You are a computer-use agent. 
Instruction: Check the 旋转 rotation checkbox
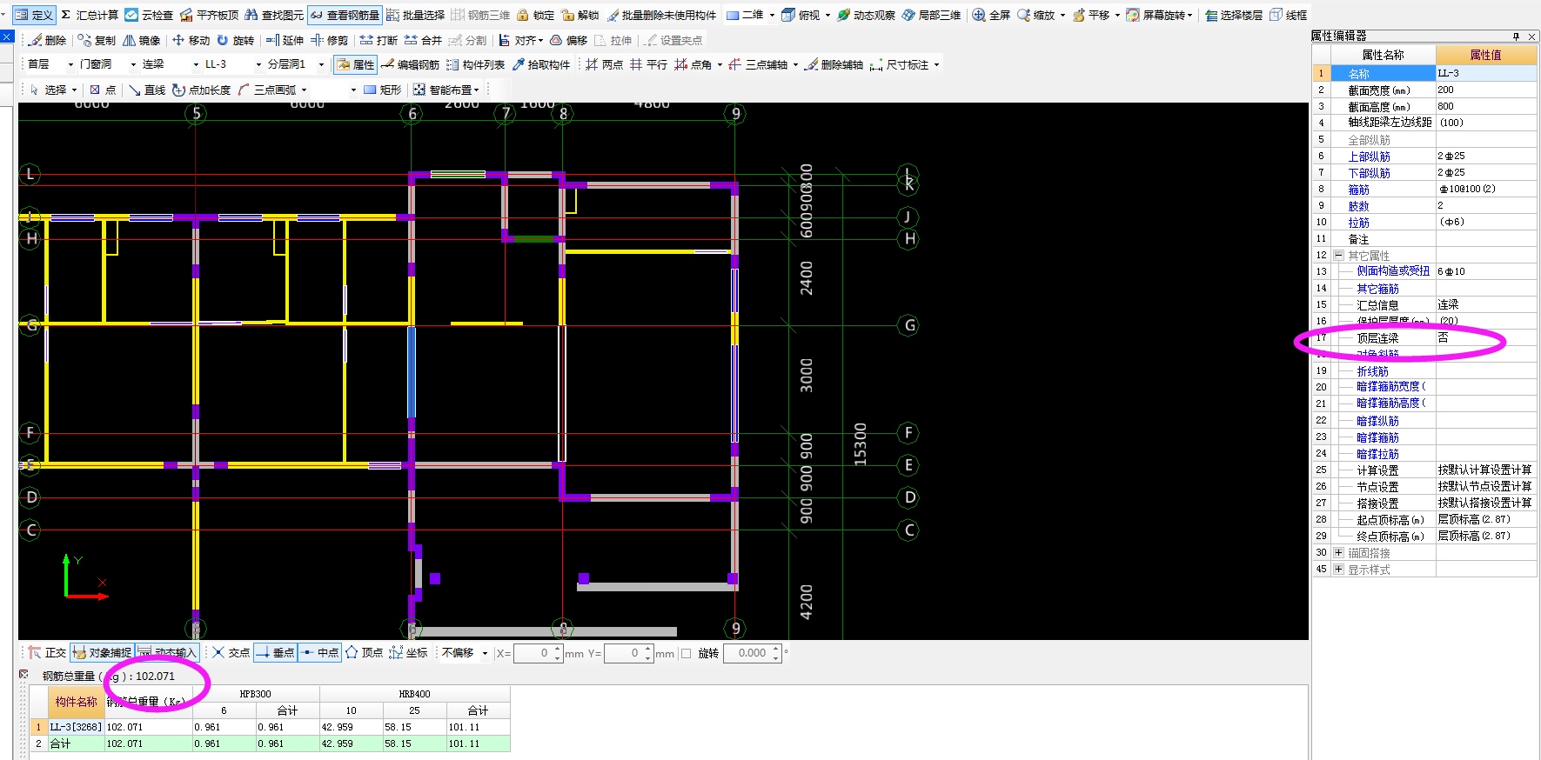tap(687, 653)
